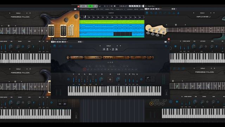Click top-left flute pad in Dongxiao grid
The image size is (225, 127).
coord(148,78)
